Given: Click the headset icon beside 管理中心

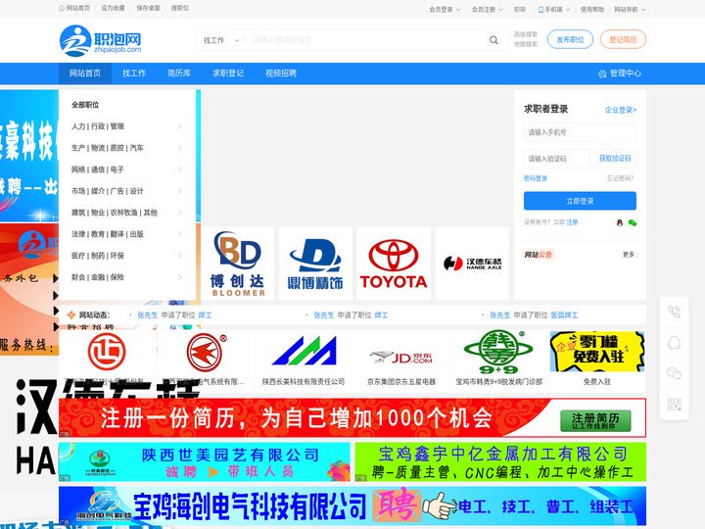Looking at the screenshot, I should pyautogui.click(x=602, y=73).
